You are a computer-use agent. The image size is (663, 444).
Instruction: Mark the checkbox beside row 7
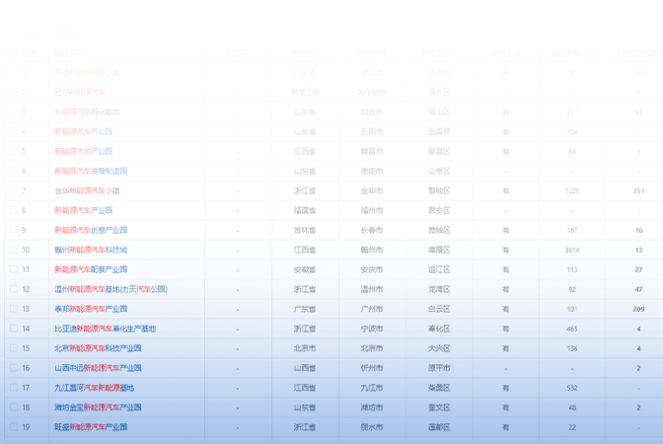pyautogui.click(x=14, y=190)
